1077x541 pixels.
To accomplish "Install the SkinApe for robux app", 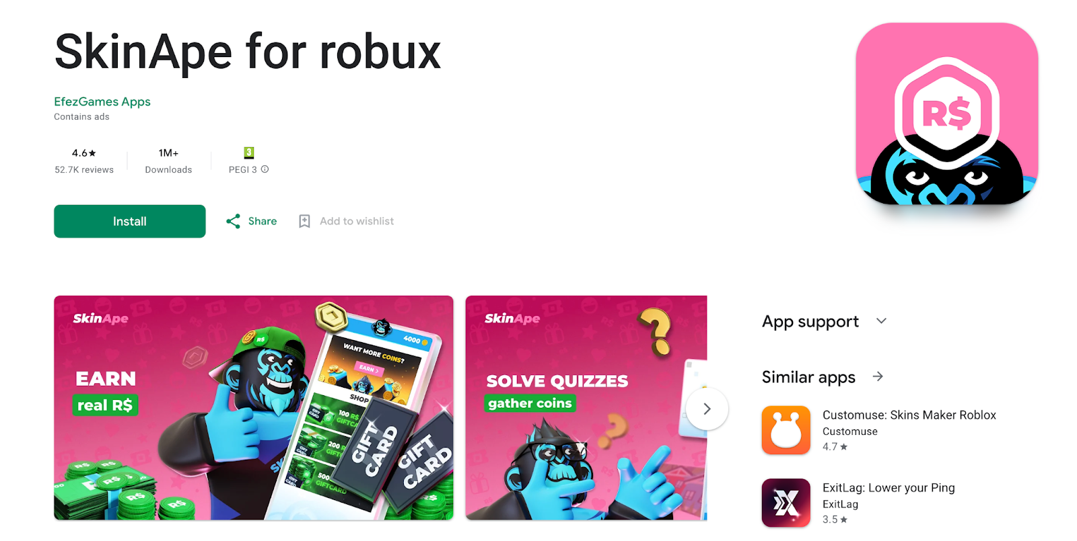I will tap(130, 221).
